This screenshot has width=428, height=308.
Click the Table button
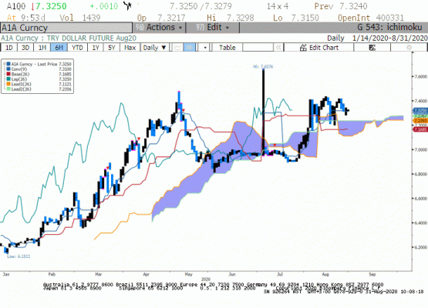pyautogui.click(x=227, y=48)
